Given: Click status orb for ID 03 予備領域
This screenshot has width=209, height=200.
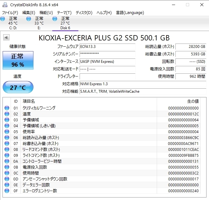Looking at the screenshot, I should coord(7,120).
